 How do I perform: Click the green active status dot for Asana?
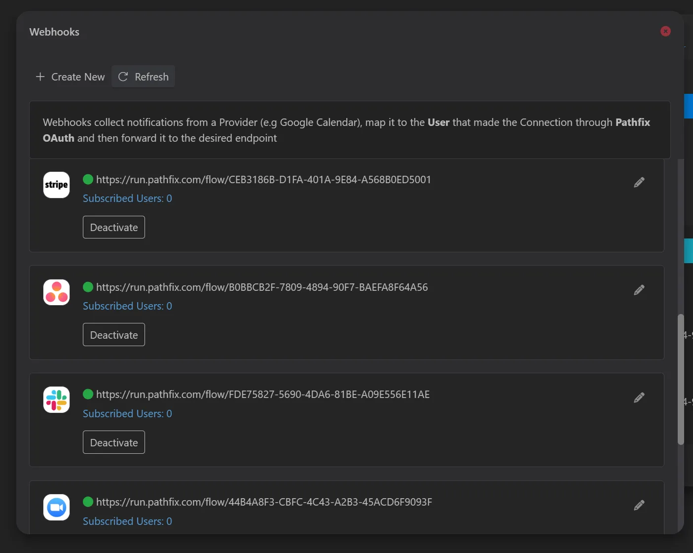click(88, 287)
